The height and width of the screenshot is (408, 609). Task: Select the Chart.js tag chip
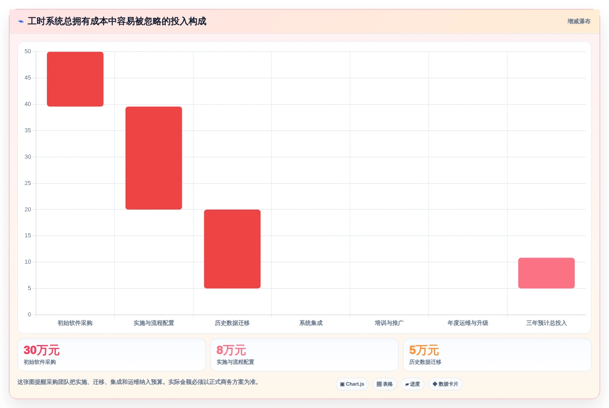(352, 384)
